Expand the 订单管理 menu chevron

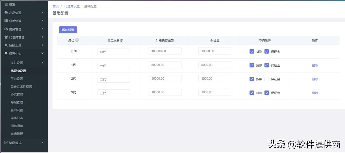pyautogui.click(x=42, y=20)
